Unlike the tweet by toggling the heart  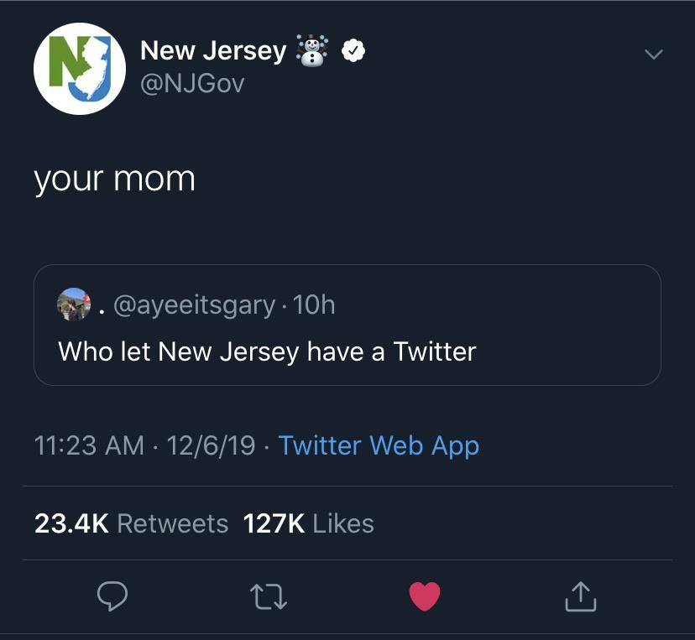tap(425, 596)
